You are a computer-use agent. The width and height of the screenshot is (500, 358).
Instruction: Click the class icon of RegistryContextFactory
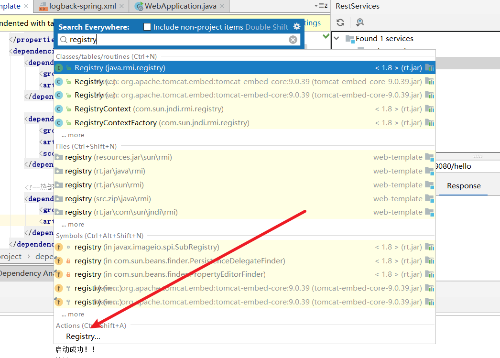(59, 123)
